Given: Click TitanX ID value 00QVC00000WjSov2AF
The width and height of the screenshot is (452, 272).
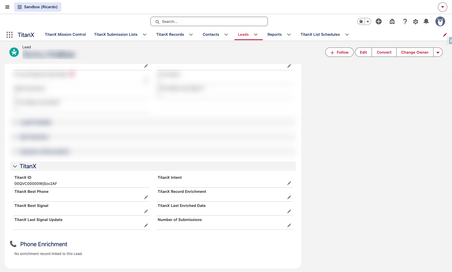Looking at the screenshot, I should tap(36, 184).
